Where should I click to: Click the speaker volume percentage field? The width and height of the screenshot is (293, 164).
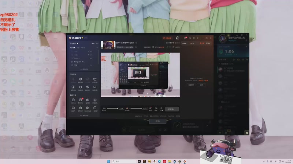(x=144, y=108)
